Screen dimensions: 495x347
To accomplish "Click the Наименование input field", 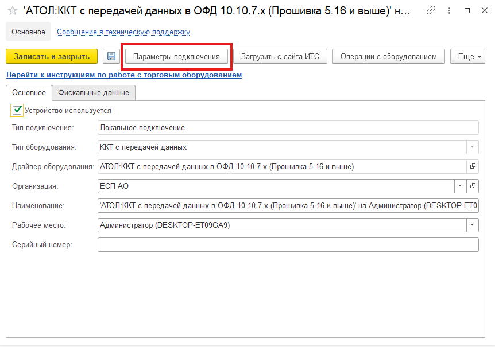I will tap(288, 205).
